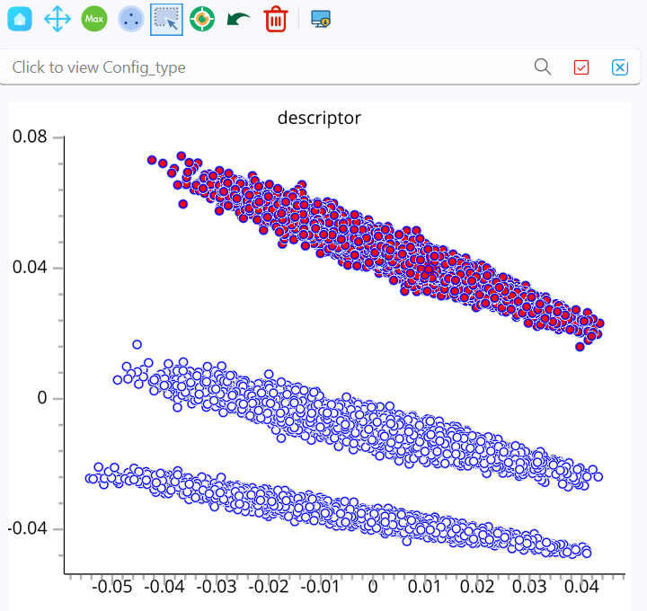Click the lone outlier hollow point
The width and height of the screenshot is (647, 611).
point(137,344)
